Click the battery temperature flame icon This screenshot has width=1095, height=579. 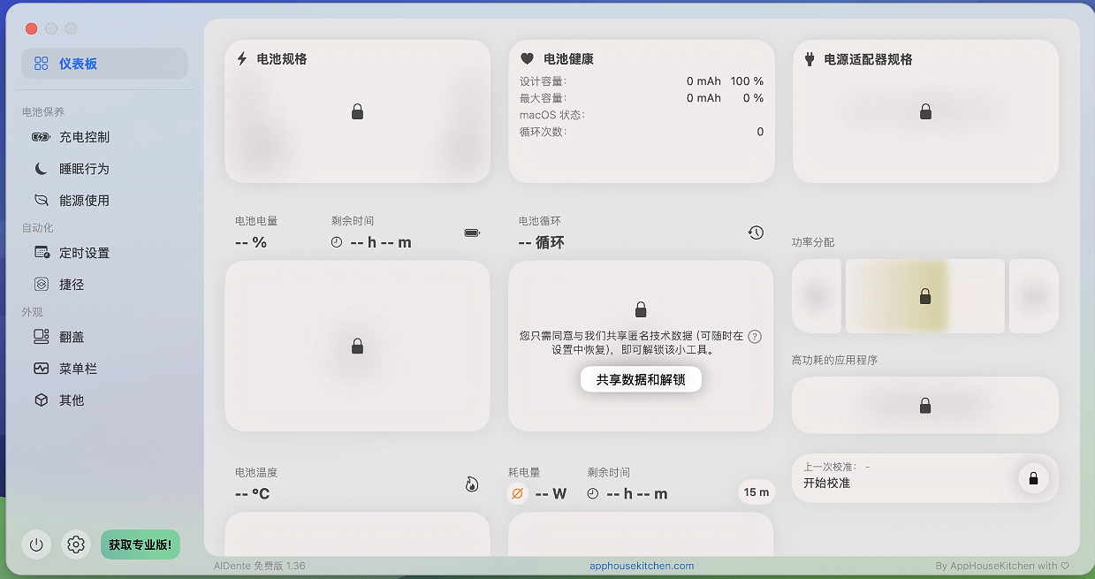(x=472, y=484)
